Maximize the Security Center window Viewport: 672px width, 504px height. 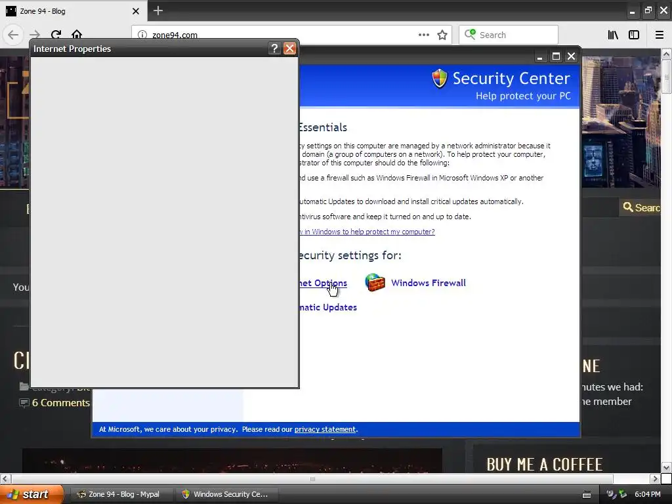(556, 56)
